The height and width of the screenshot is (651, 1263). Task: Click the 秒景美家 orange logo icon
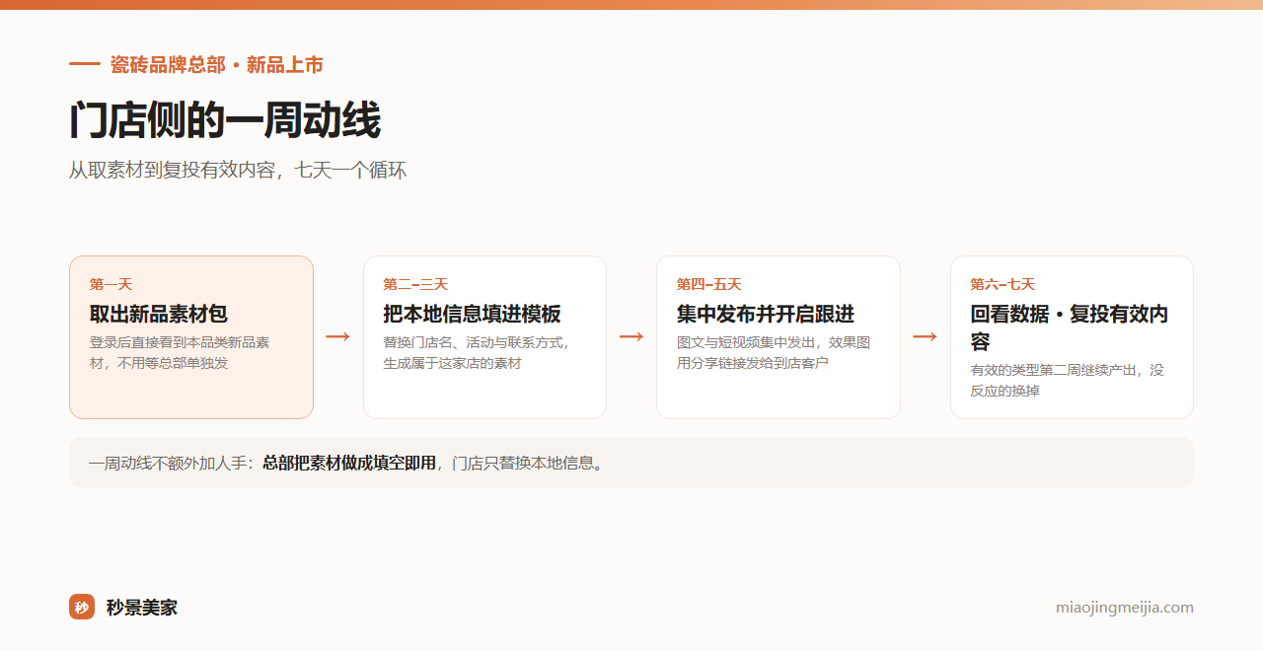[82, 607]
